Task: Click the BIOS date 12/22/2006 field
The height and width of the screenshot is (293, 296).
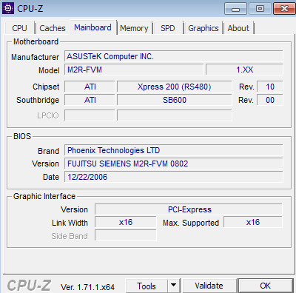Action: tap(174, 177)
